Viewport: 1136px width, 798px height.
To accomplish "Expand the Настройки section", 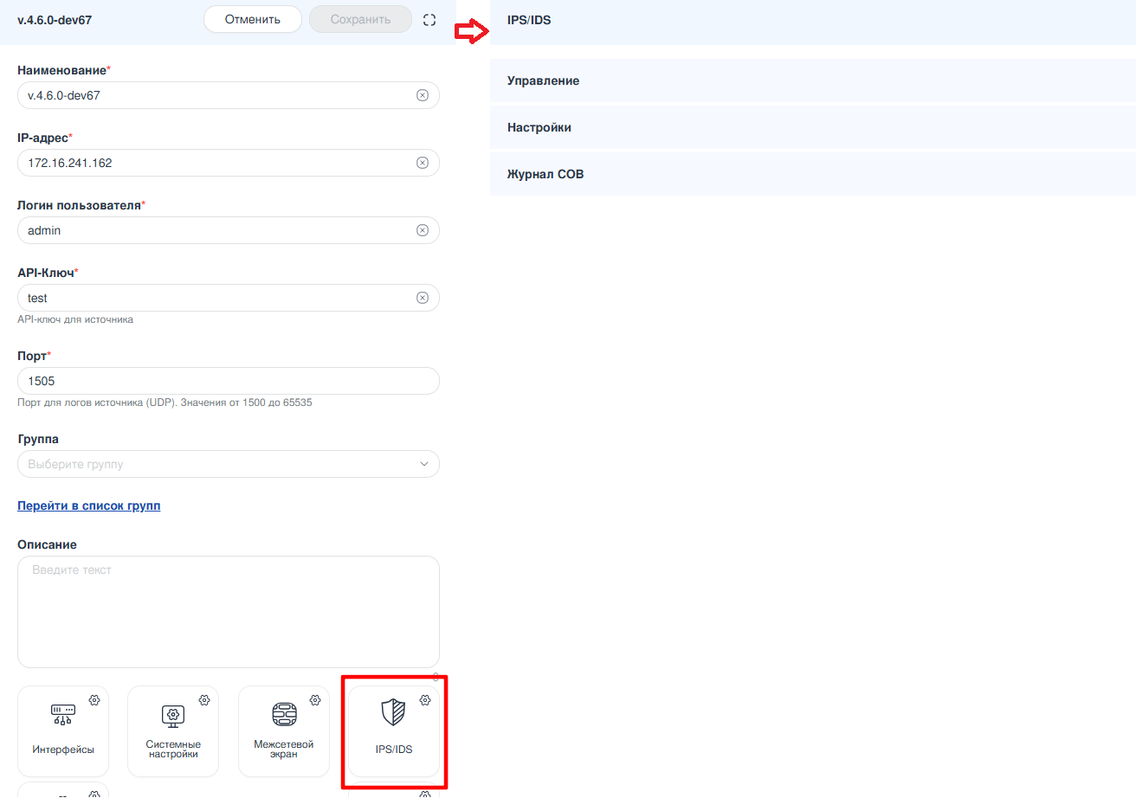I will [813, 127].
